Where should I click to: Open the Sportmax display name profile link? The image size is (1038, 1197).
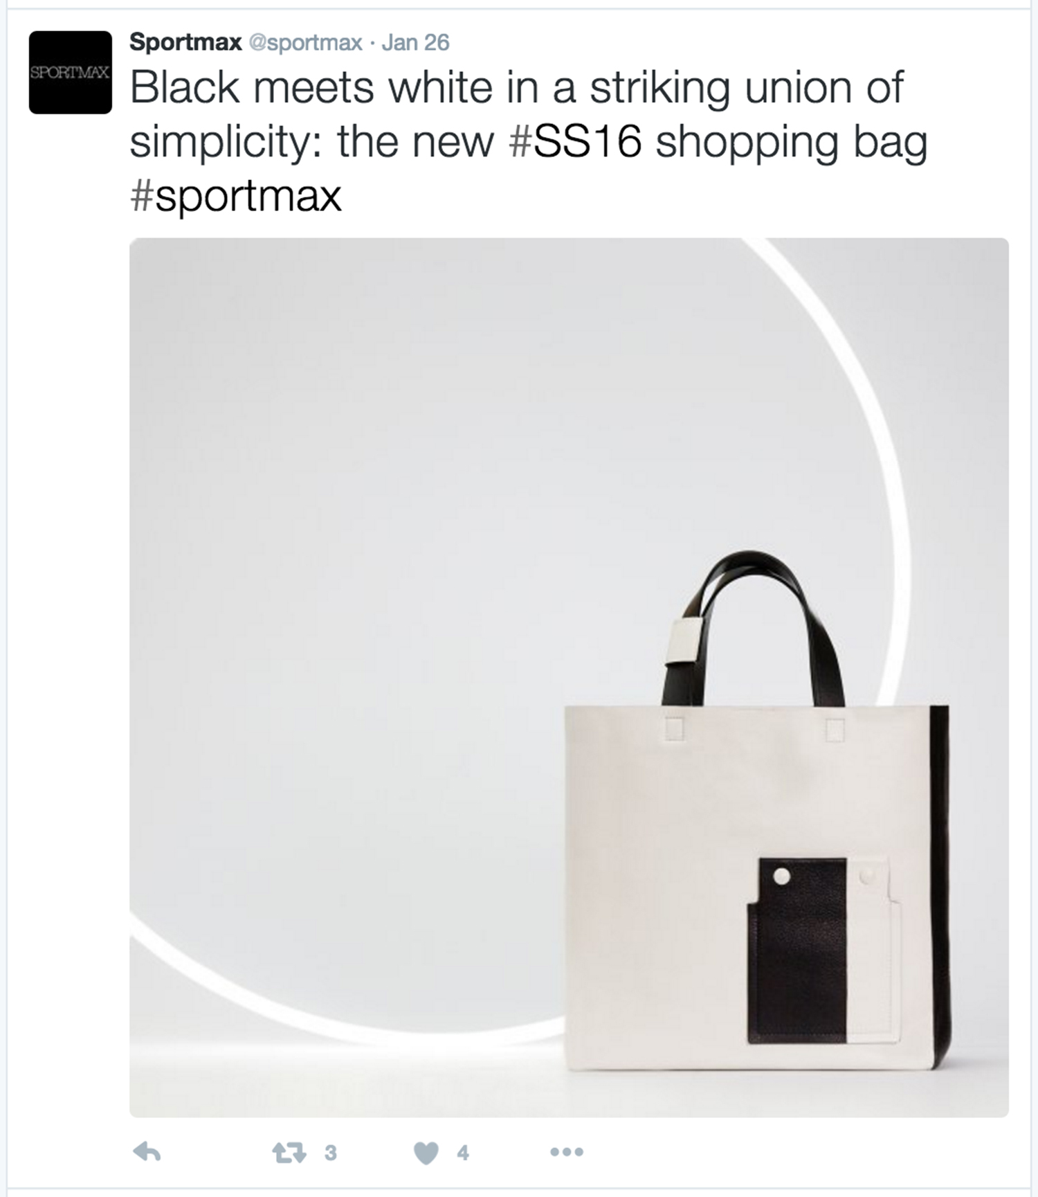(x=185, y=42)
